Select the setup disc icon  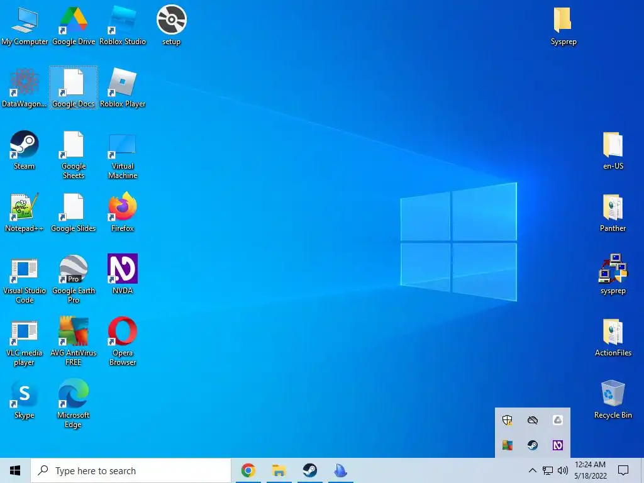click(171, 25)
